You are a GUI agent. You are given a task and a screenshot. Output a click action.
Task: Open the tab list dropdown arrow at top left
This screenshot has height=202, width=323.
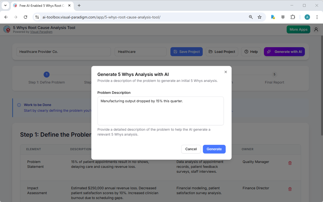pyautogui.click(x=5, y=5)
